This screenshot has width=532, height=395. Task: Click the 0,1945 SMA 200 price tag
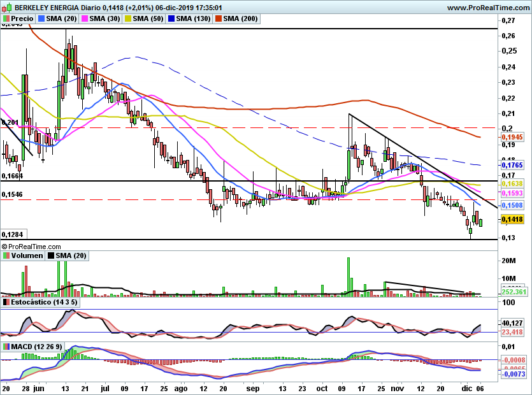pyautogui.click(x=512, y=137)
